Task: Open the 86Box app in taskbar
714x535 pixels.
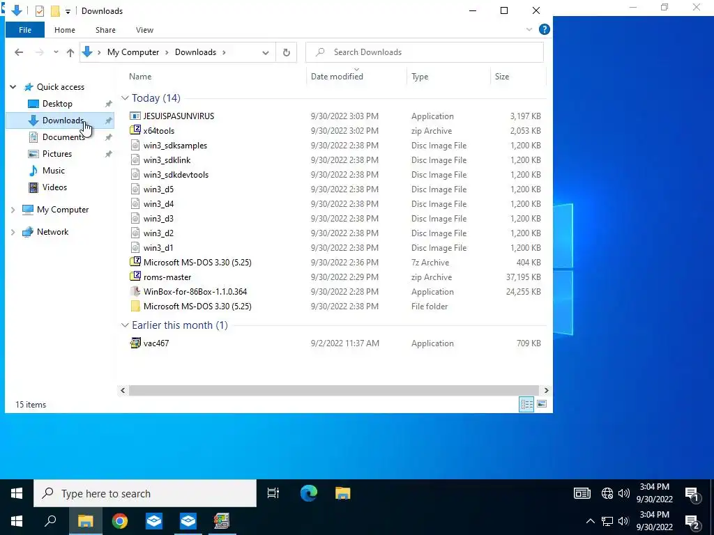Action: point(222,521)
